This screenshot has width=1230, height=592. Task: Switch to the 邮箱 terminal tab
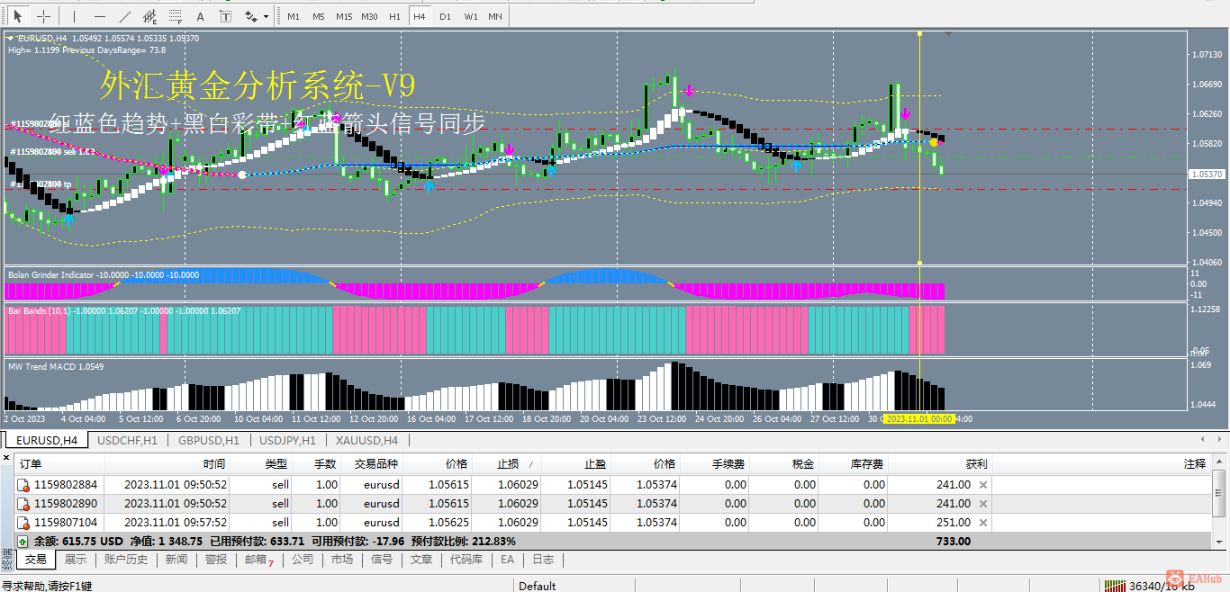tap(258, 560)
